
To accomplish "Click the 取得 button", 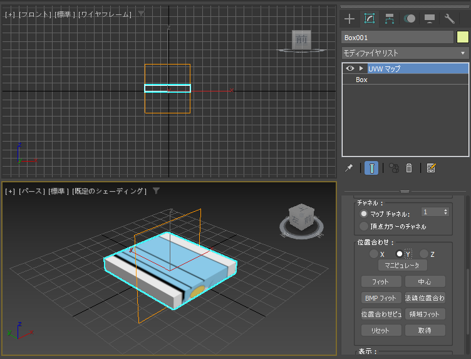I will tap(425, 330).
